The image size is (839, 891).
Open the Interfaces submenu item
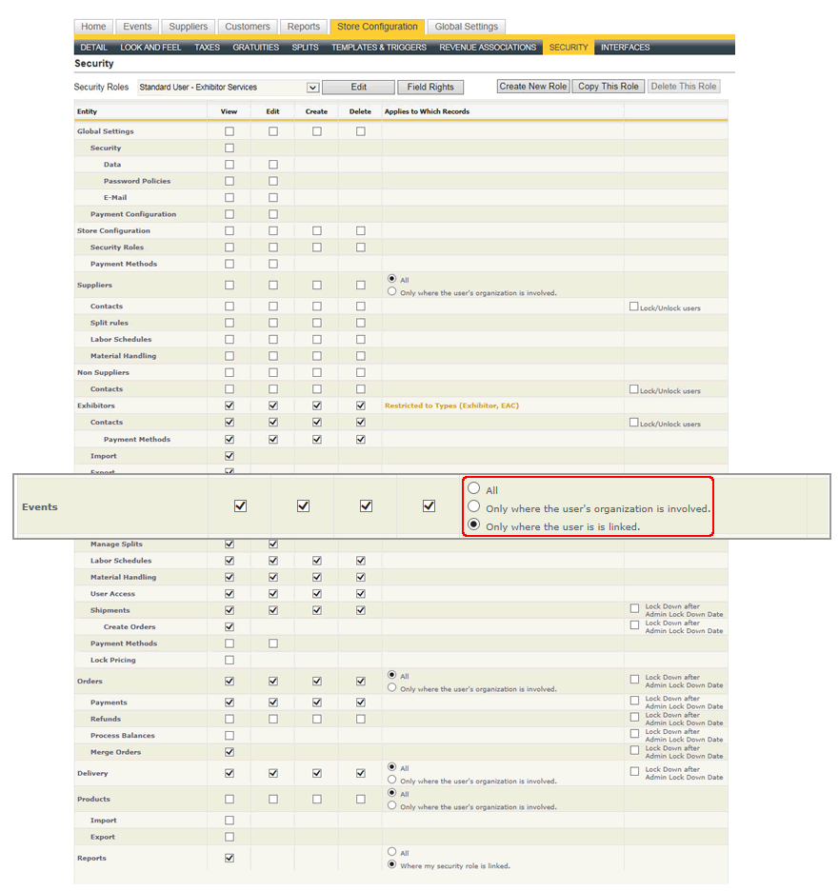pos(625,48)
